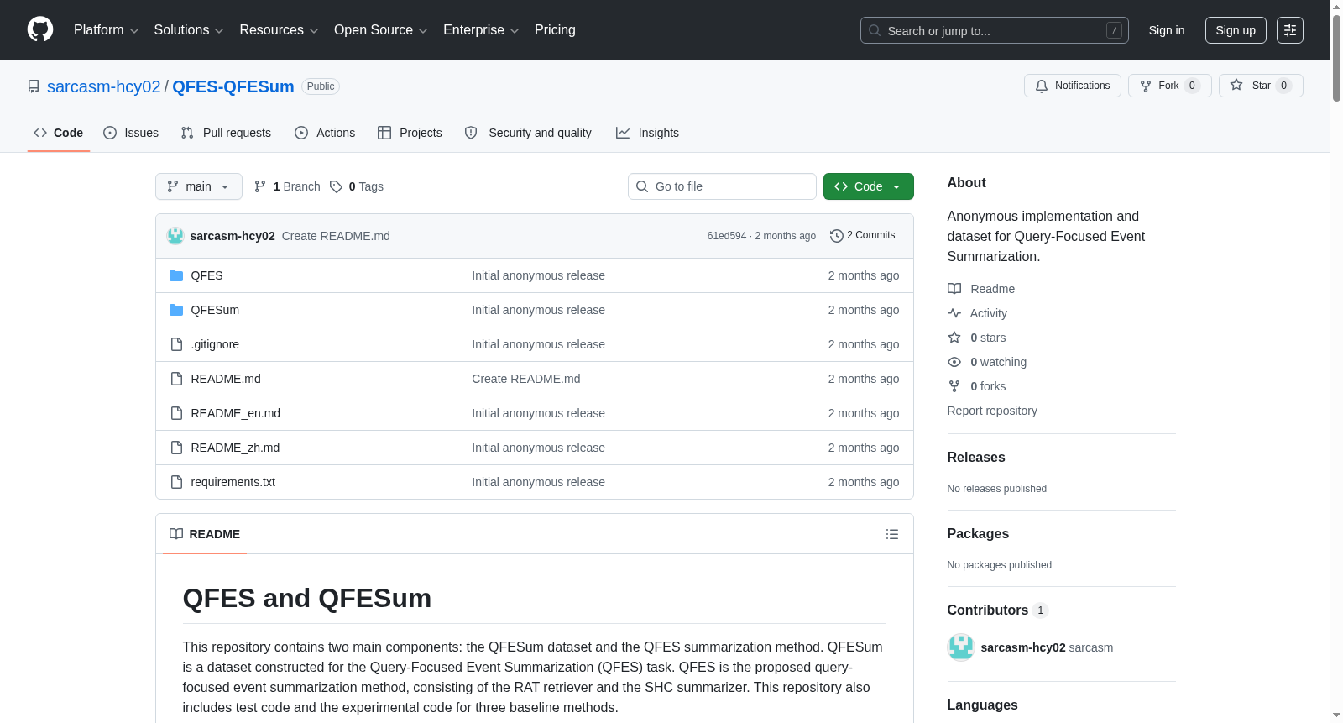Image resolution: width=1343 pixels, height=723 pixels.
Task: Open .gitignore Initial anonymous release message
Action: tap(538, 344)
